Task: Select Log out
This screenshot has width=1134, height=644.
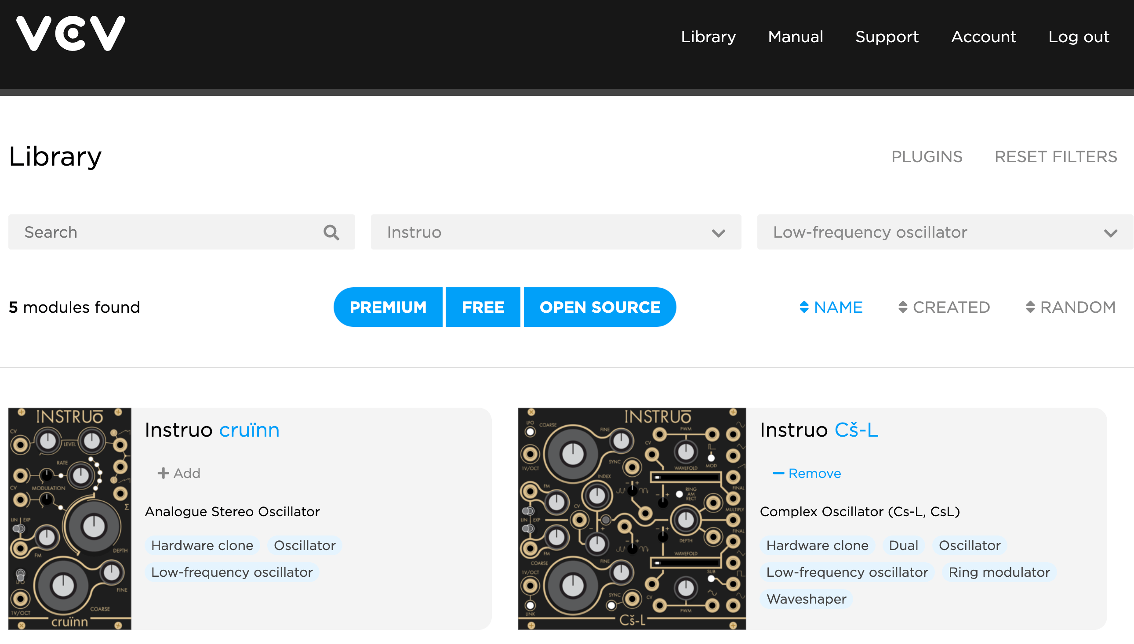Action: click(1079, 37)
